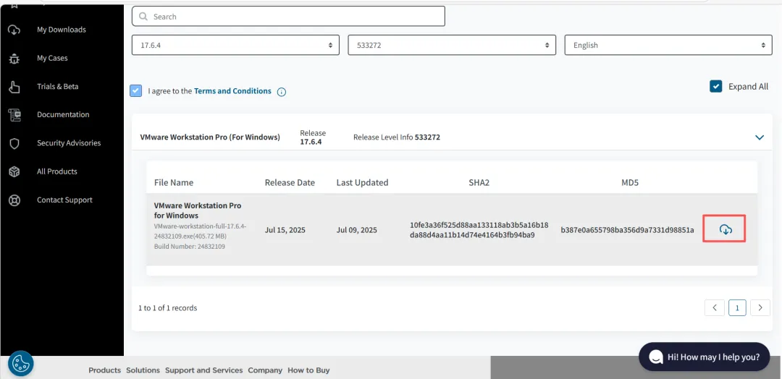Click the How to Buy footer link
Viewport: 782px width, 379px height.
[x=308, y=370]
